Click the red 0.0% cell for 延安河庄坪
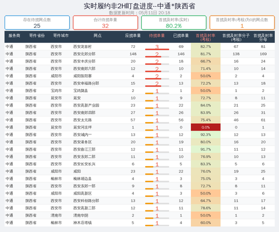 pyautogui.click(x=205, y=127)
